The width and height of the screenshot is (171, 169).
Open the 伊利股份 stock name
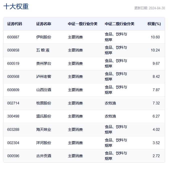coord(43,37)
